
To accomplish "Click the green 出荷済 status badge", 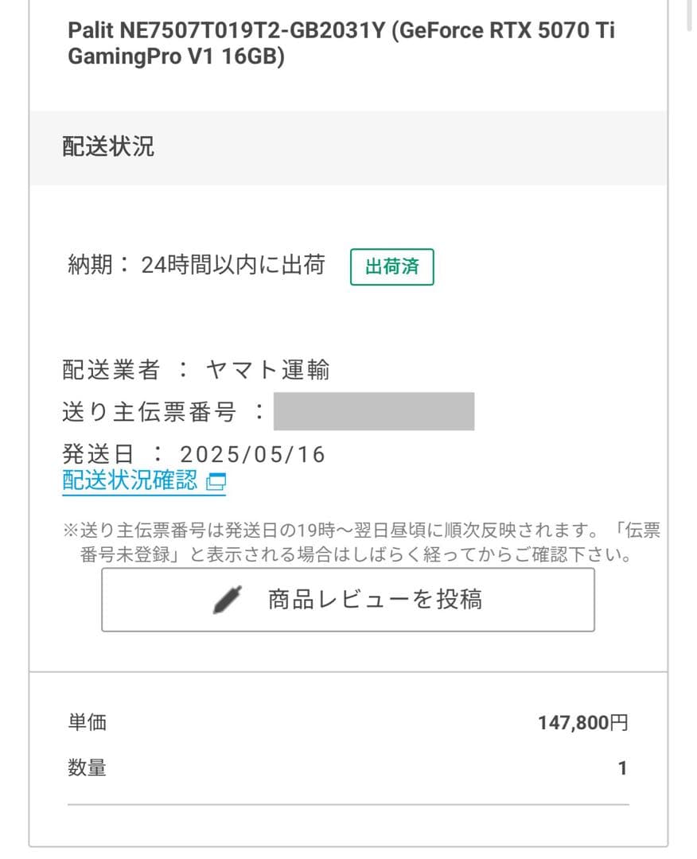I will (392, 267).
